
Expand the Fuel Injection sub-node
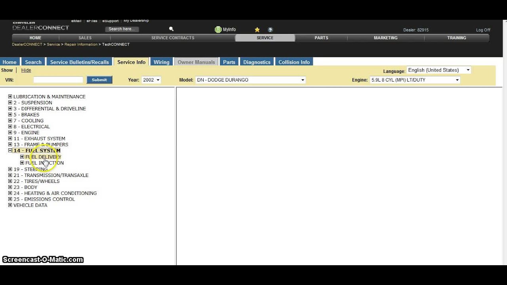[22, 163]
